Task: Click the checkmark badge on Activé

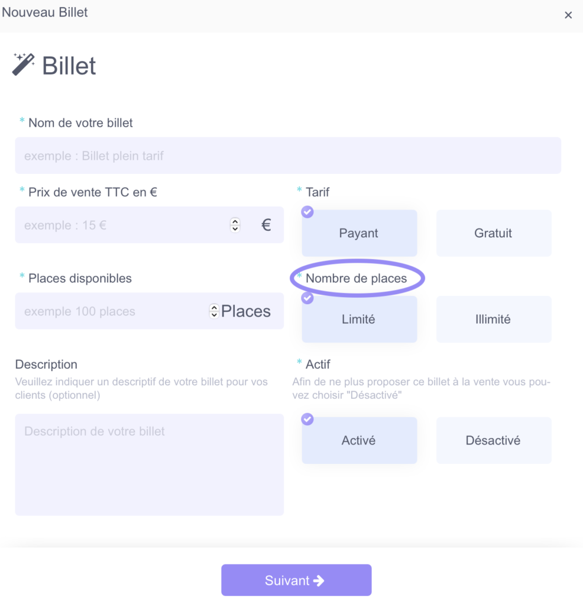Action: [307, 419]
